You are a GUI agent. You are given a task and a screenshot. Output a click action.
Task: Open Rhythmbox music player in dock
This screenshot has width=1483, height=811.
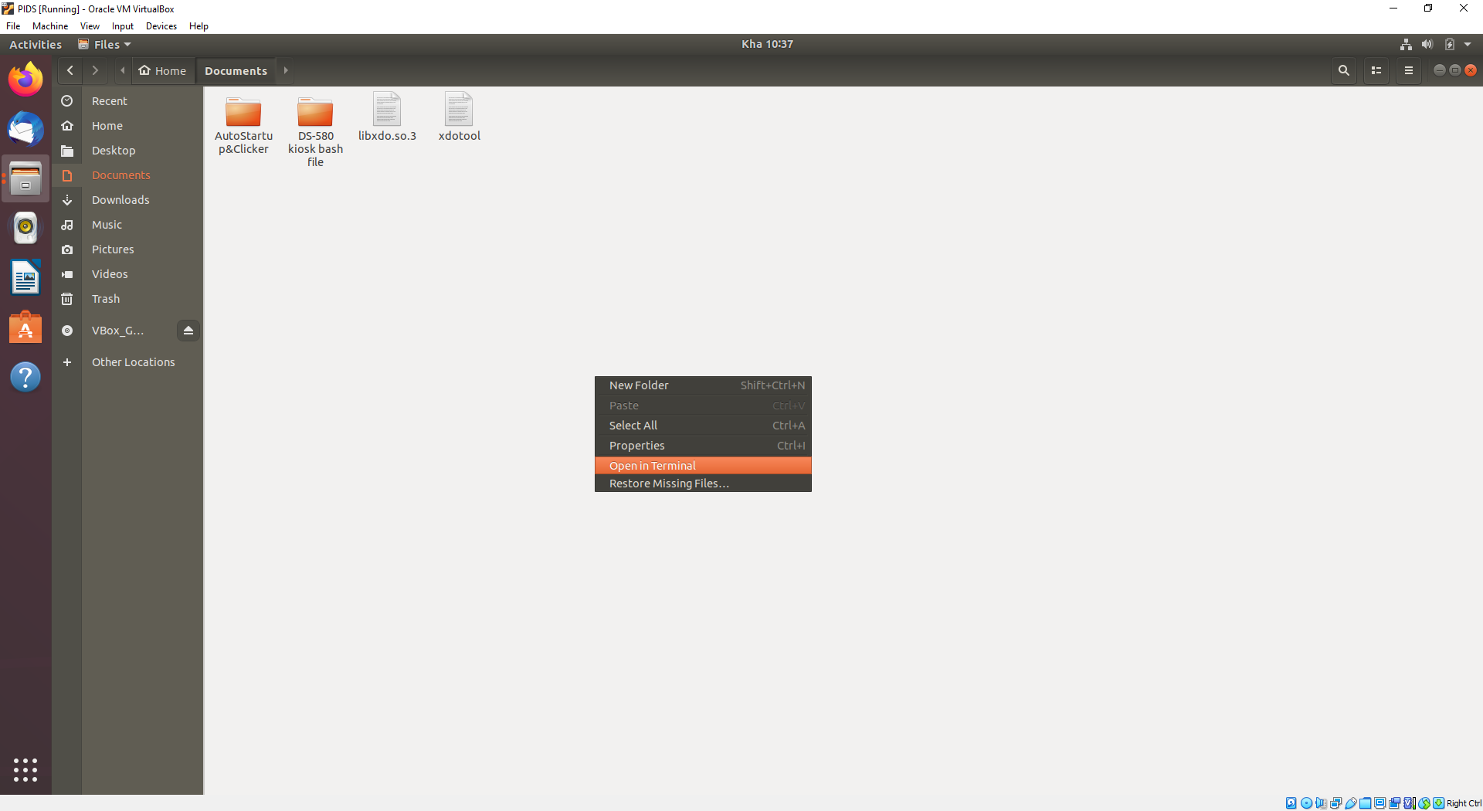25,228
